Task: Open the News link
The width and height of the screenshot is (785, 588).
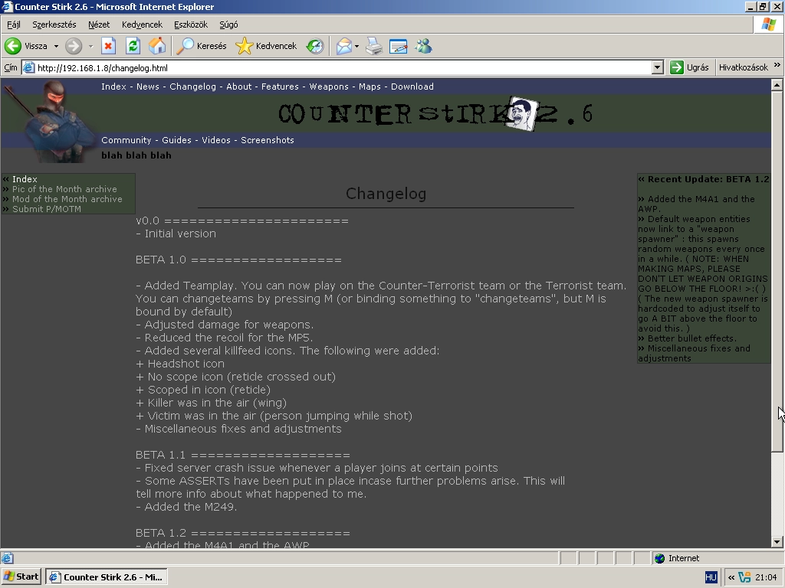Action: 148,87
